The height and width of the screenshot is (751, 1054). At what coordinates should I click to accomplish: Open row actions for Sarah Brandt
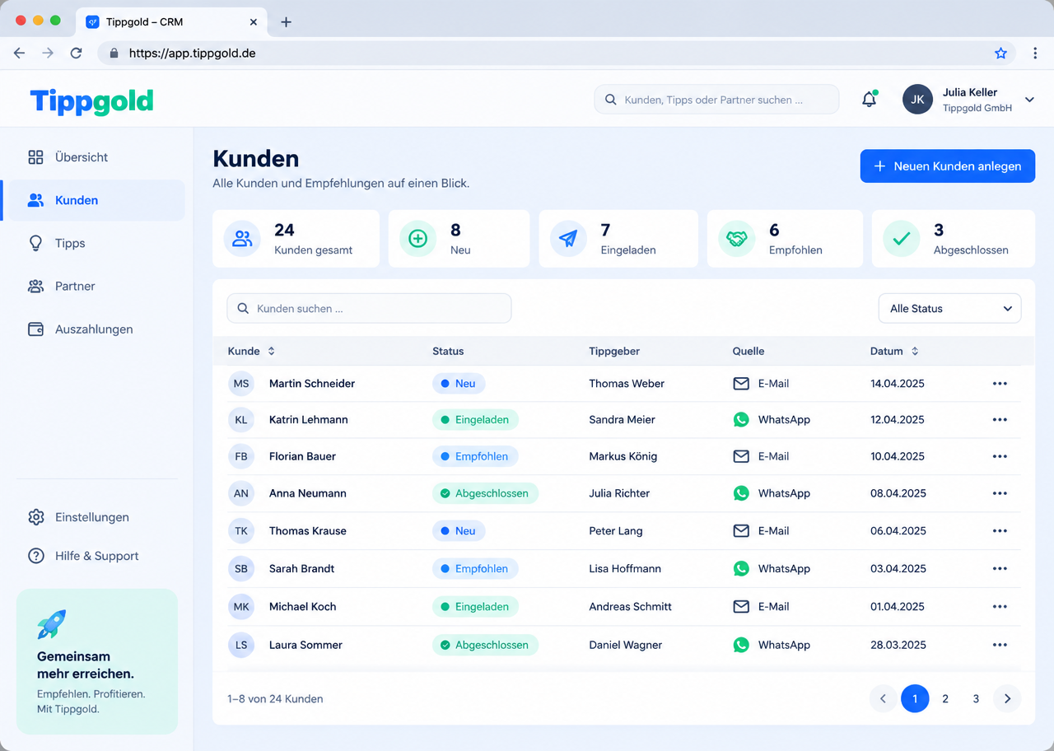click(x=1000, y=569)
